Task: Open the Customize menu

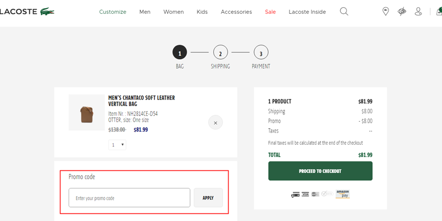Action: pyautogui.click(x=113, y=12)
